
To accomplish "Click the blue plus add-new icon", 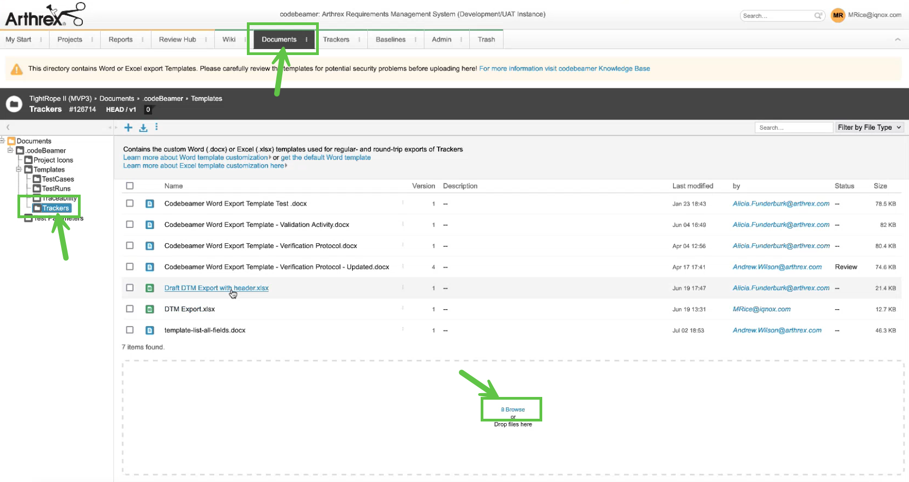I will point(128,128).
